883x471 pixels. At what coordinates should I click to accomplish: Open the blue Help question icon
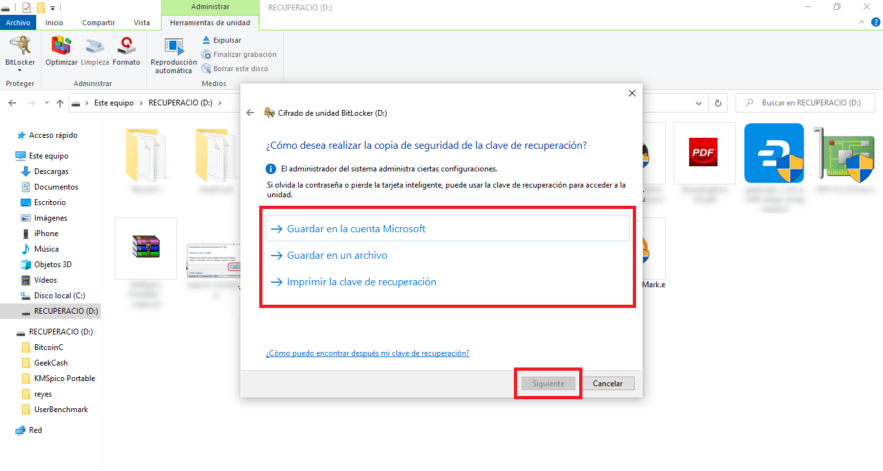[x=876, y=21]
